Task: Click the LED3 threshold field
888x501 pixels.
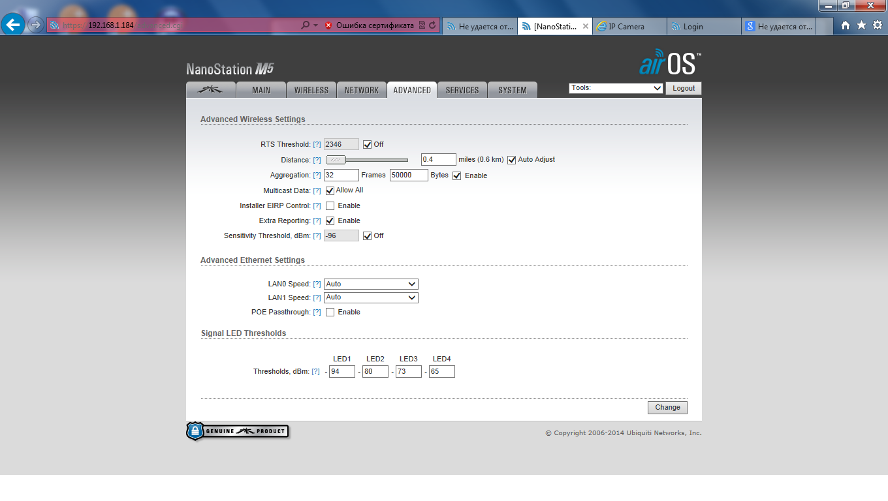Action: pyautogui.click(x=409, y=371)
